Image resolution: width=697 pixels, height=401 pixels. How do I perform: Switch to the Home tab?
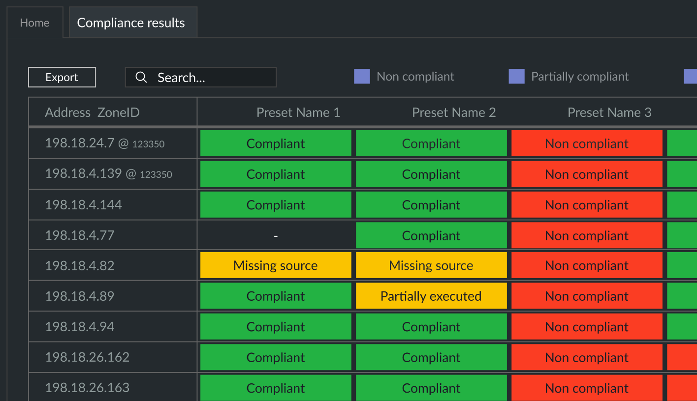34,23
